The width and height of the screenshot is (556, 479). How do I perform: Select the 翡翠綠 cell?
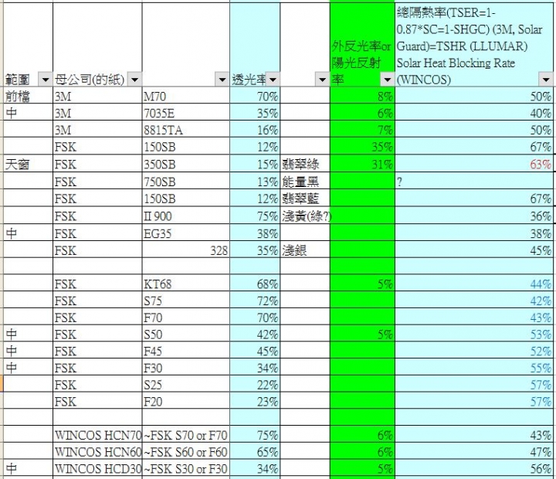[305, 164]
